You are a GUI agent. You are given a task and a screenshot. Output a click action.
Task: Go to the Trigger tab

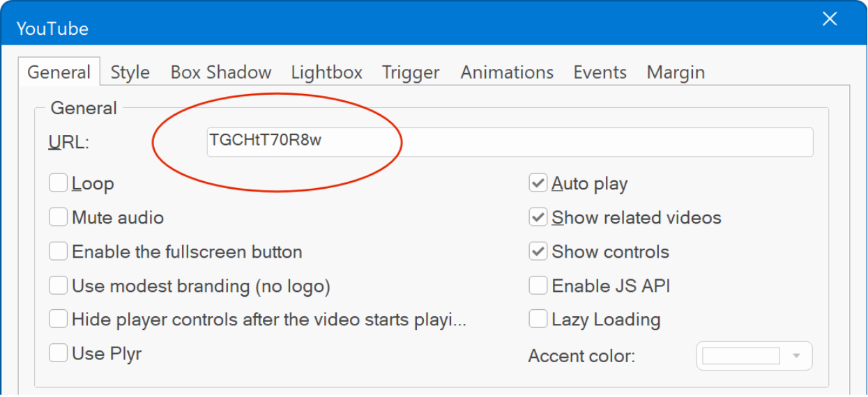pos(411,72)
